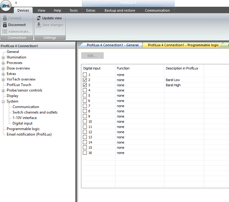Check the digital input 10 checkbox
This screenshot has width=229, height=202.
coord(85,122)
